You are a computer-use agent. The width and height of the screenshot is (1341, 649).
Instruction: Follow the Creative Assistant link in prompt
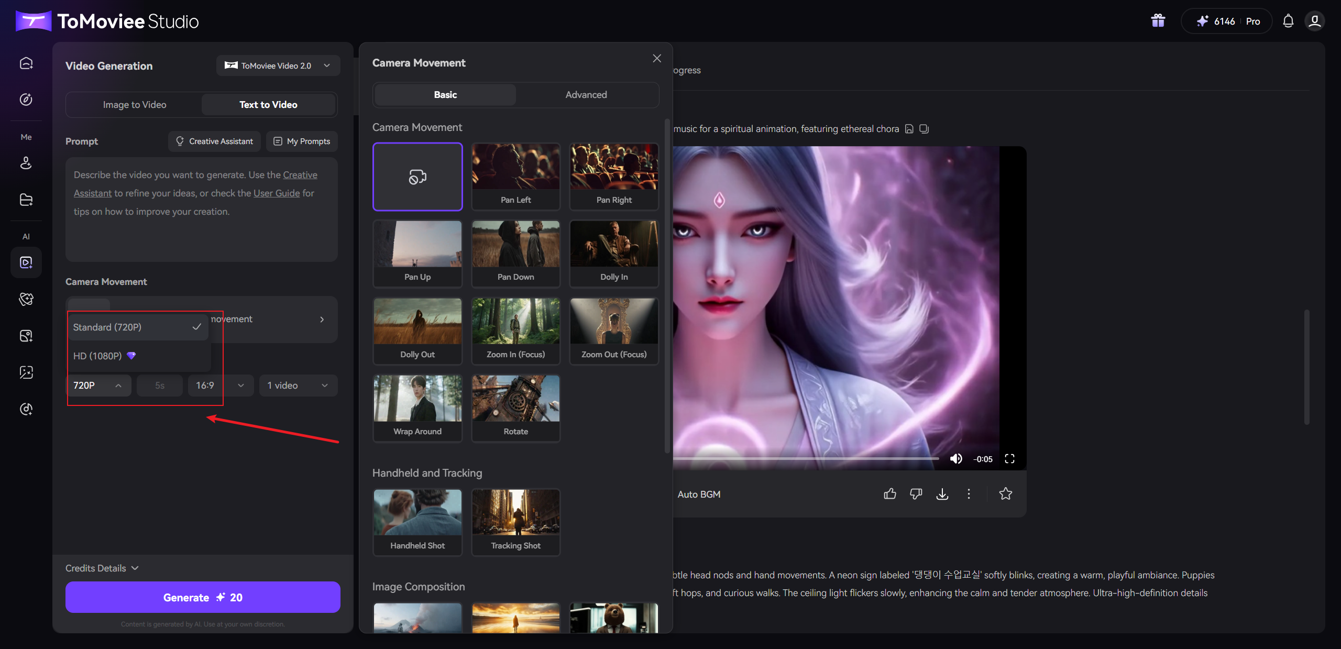[x=300, y=175]
